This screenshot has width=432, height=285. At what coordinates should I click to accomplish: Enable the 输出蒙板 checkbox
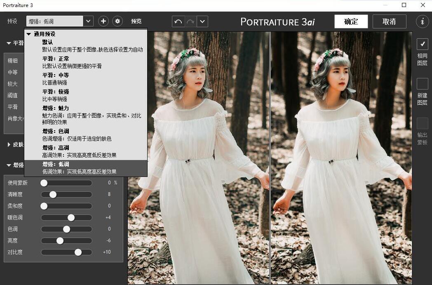click(x=423, y=123)
